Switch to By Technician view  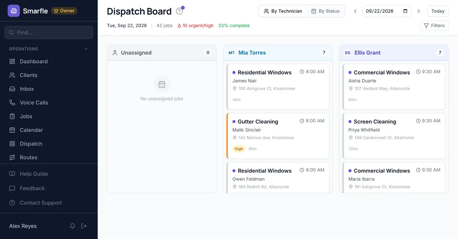coord(283,11)
